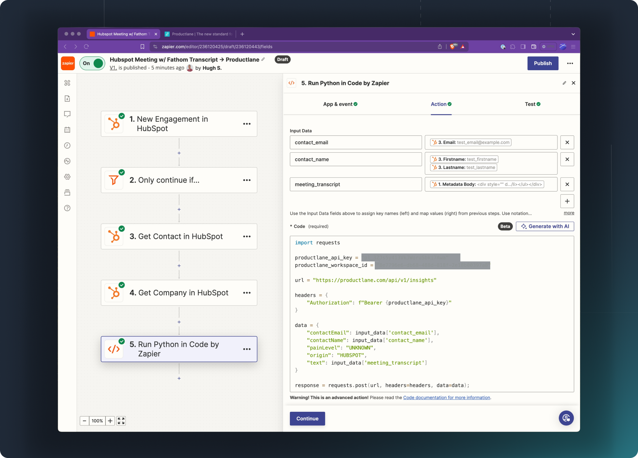The height and width of the screenshot is (458, 638).
Task: Click the contact_name key field
Action: click(356, 159)
